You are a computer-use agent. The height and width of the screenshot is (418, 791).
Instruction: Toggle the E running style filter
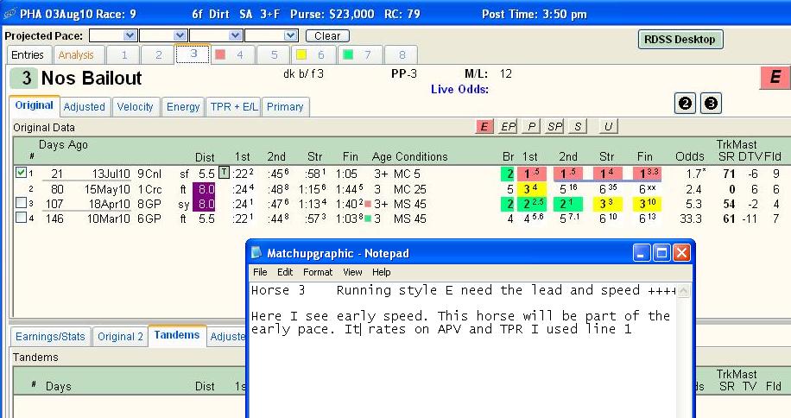click(x=484, y=127)
